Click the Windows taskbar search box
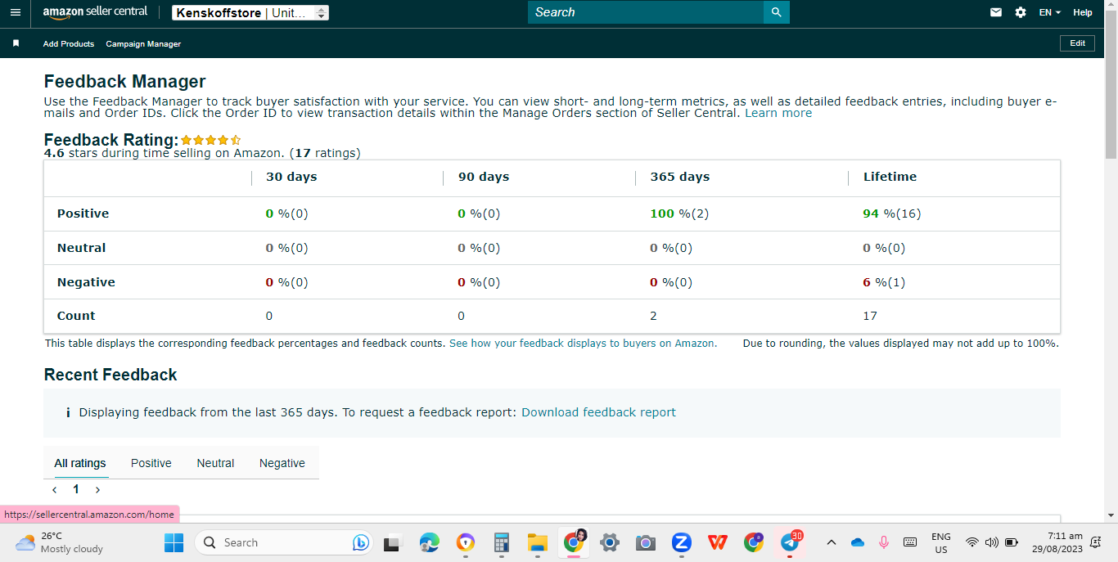Image resolution: width=1118 pixels, height=562 pixels. (x=283, y=542)
